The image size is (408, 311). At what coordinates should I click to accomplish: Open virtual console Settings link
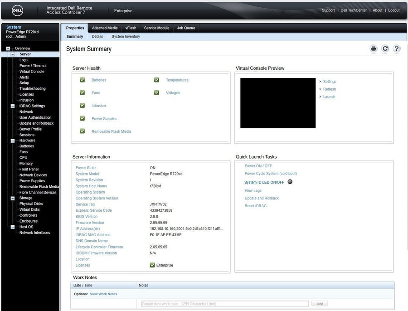(330, 82)
